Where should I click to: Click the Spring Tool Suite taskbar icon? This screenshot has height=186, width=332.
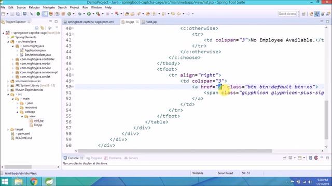49,181
